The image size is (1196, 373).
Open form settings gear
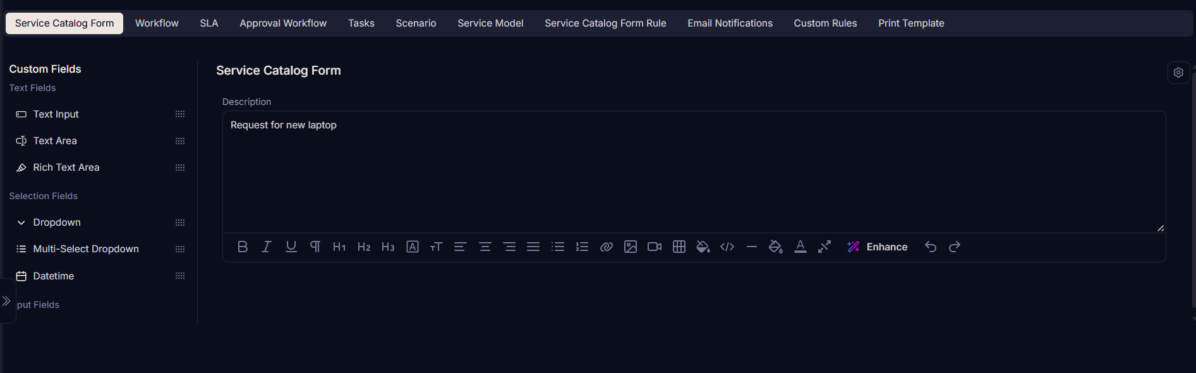(1178, 73)
